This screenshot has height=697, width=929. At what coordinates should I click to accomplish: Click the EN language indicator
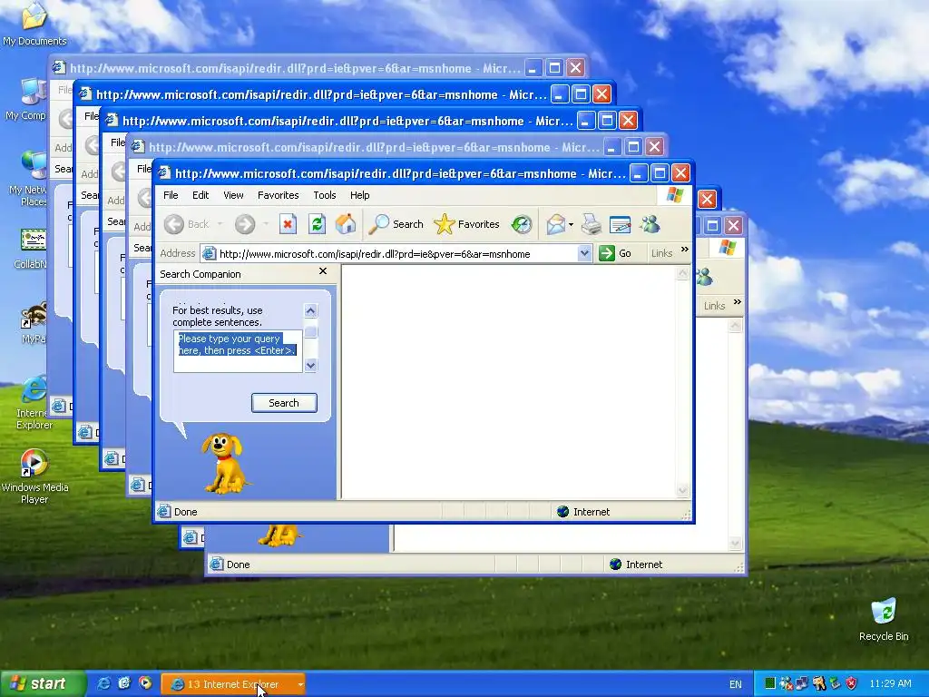click(735, 684)
